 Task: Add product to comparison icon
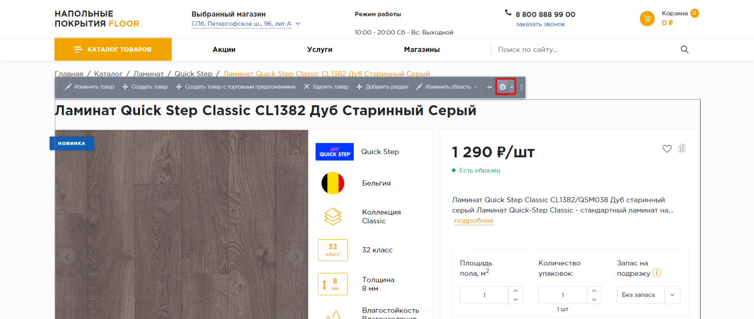[682, 148]
